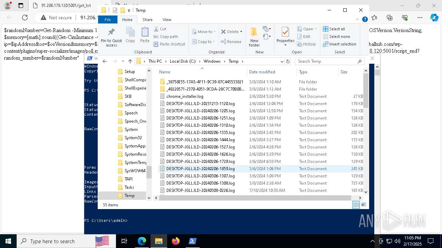Open Quick Access Toolbar customize dropdown

pyautogui.click(x=129, y=10)
